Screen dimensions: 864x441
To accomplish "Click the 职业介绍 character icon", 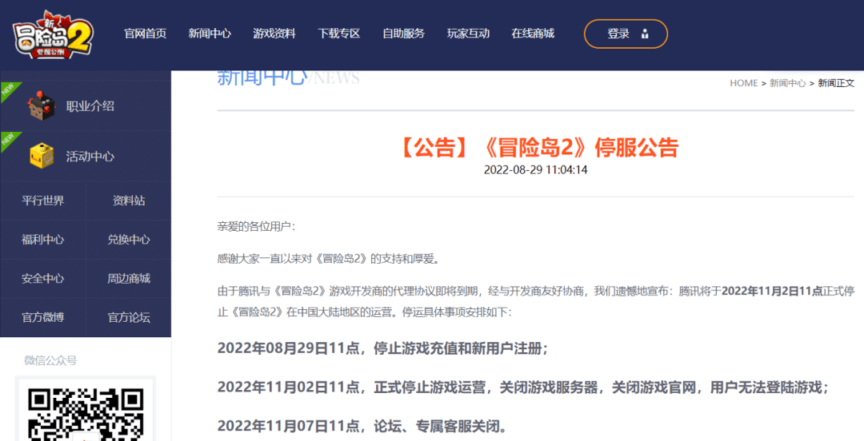I will click(x=42, y=105).
